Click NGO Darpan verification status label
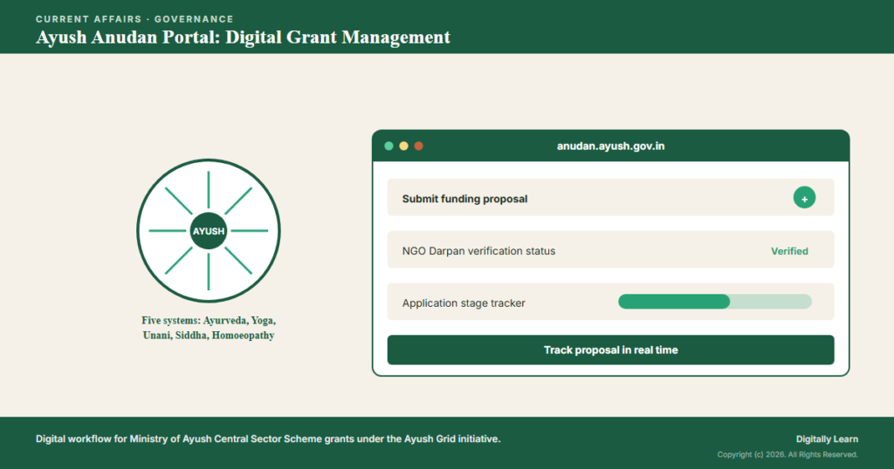894x469 pixels. pyautogui.click(x=478, y=251)
